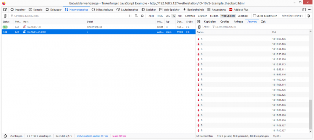Open the Alle message filter dropdown
Screen dimensions: 314x140
207,27
